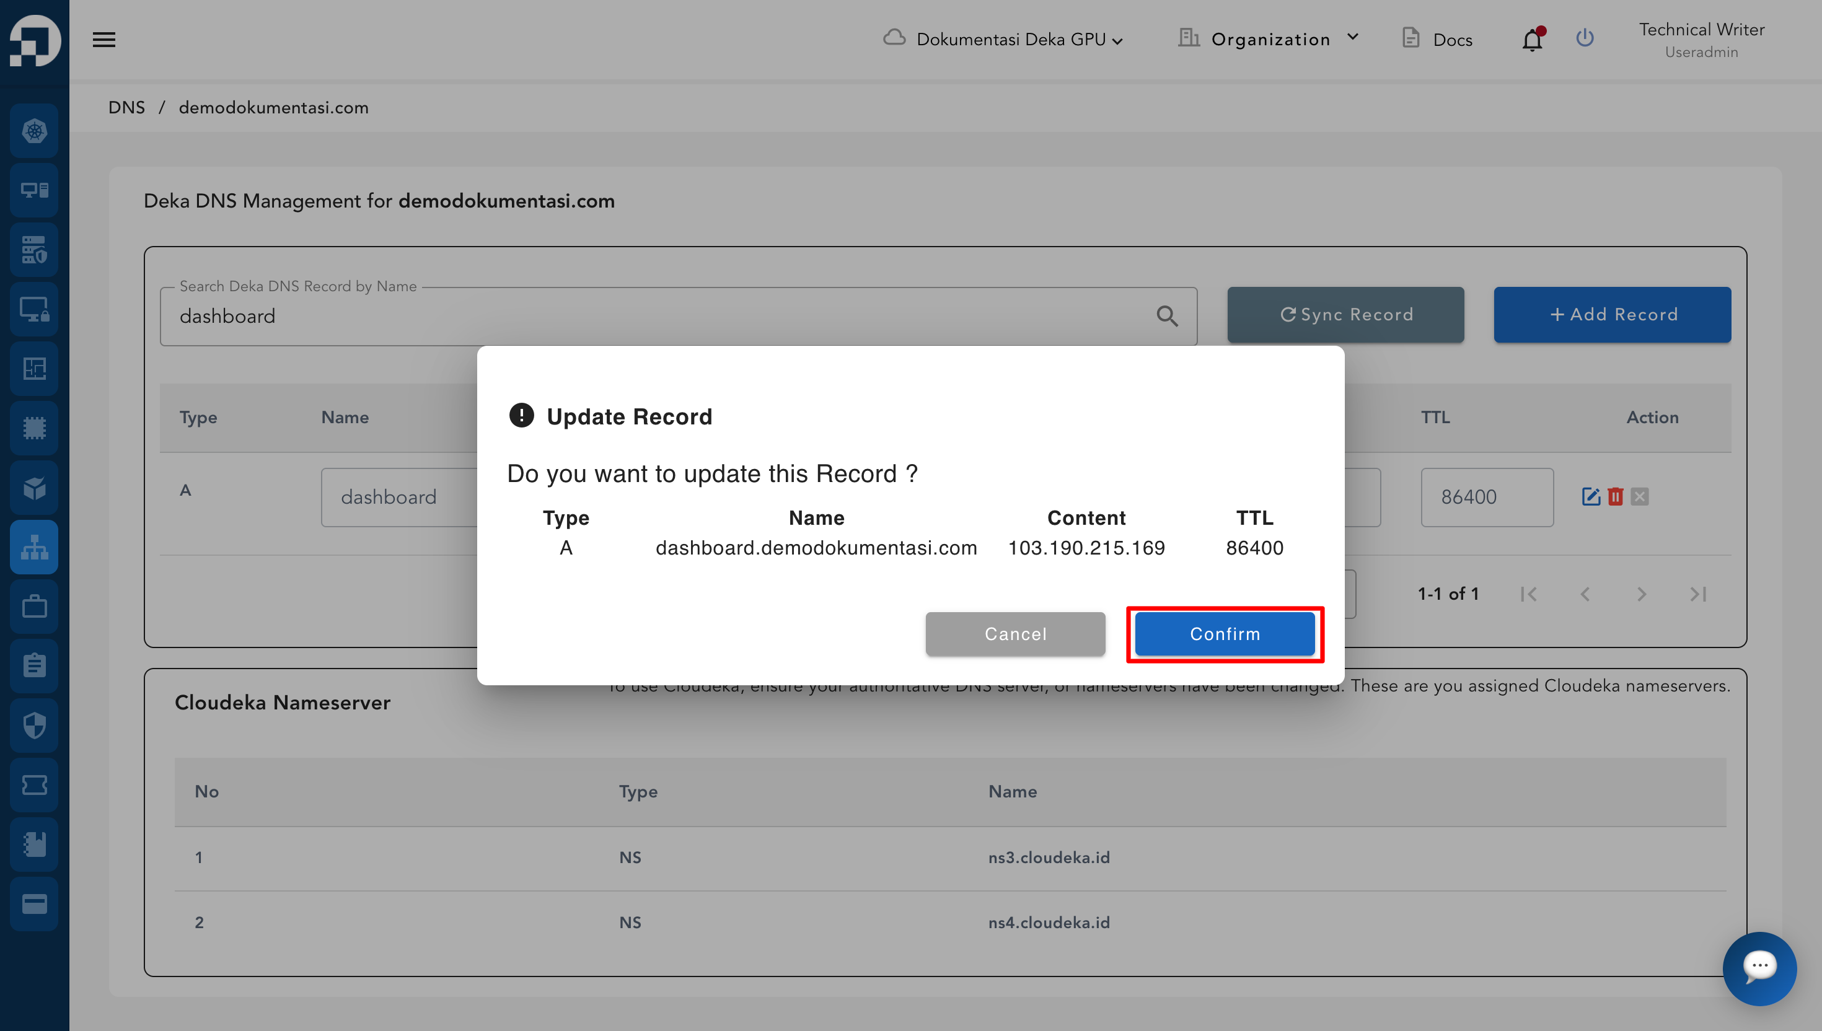Image resolution: width=1822 pixels, height=1031 pixels.
Task: Go to next page chevron
Action: click(1642, 594)
